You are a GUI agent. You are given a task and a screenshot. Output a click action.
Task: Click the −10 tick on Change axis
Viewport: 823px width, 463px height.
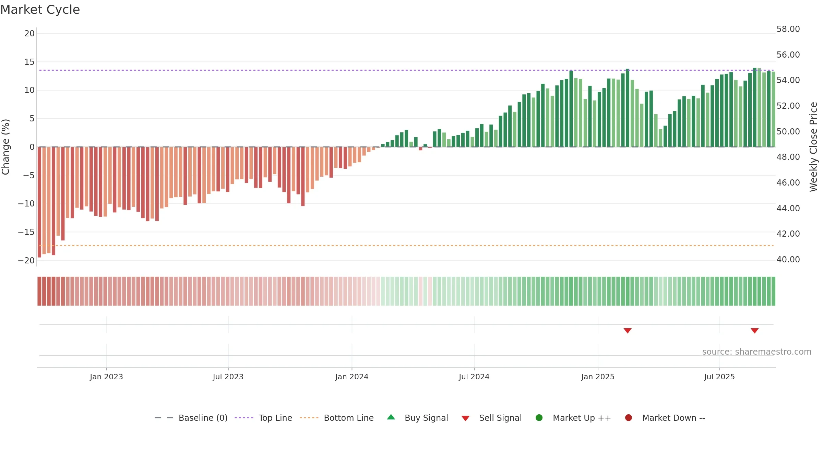coord(26,204)
